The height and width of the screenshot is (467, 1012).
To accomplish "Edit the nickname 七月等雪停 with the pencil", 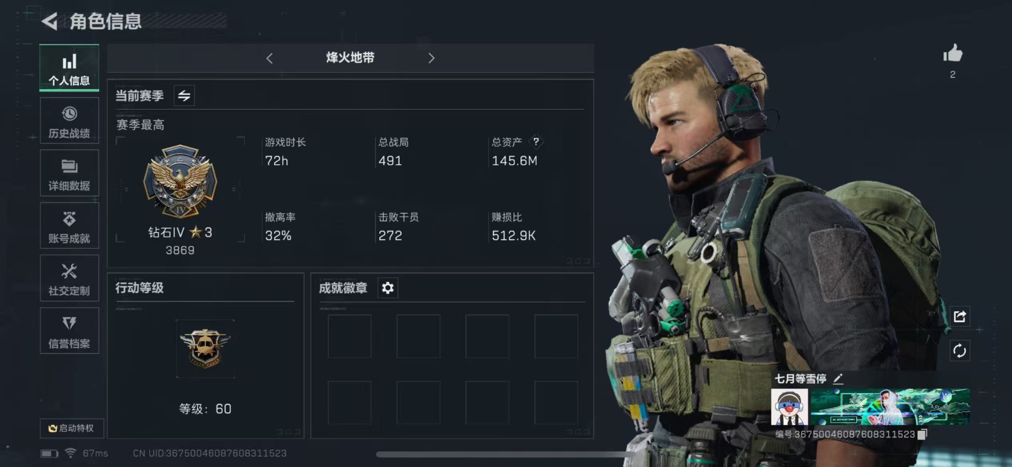I will click(838, 379).
